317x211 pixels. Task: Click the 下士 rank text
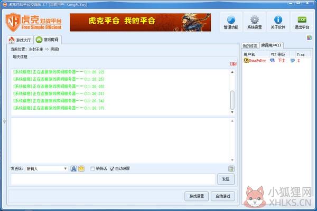[x=282, y=60]
